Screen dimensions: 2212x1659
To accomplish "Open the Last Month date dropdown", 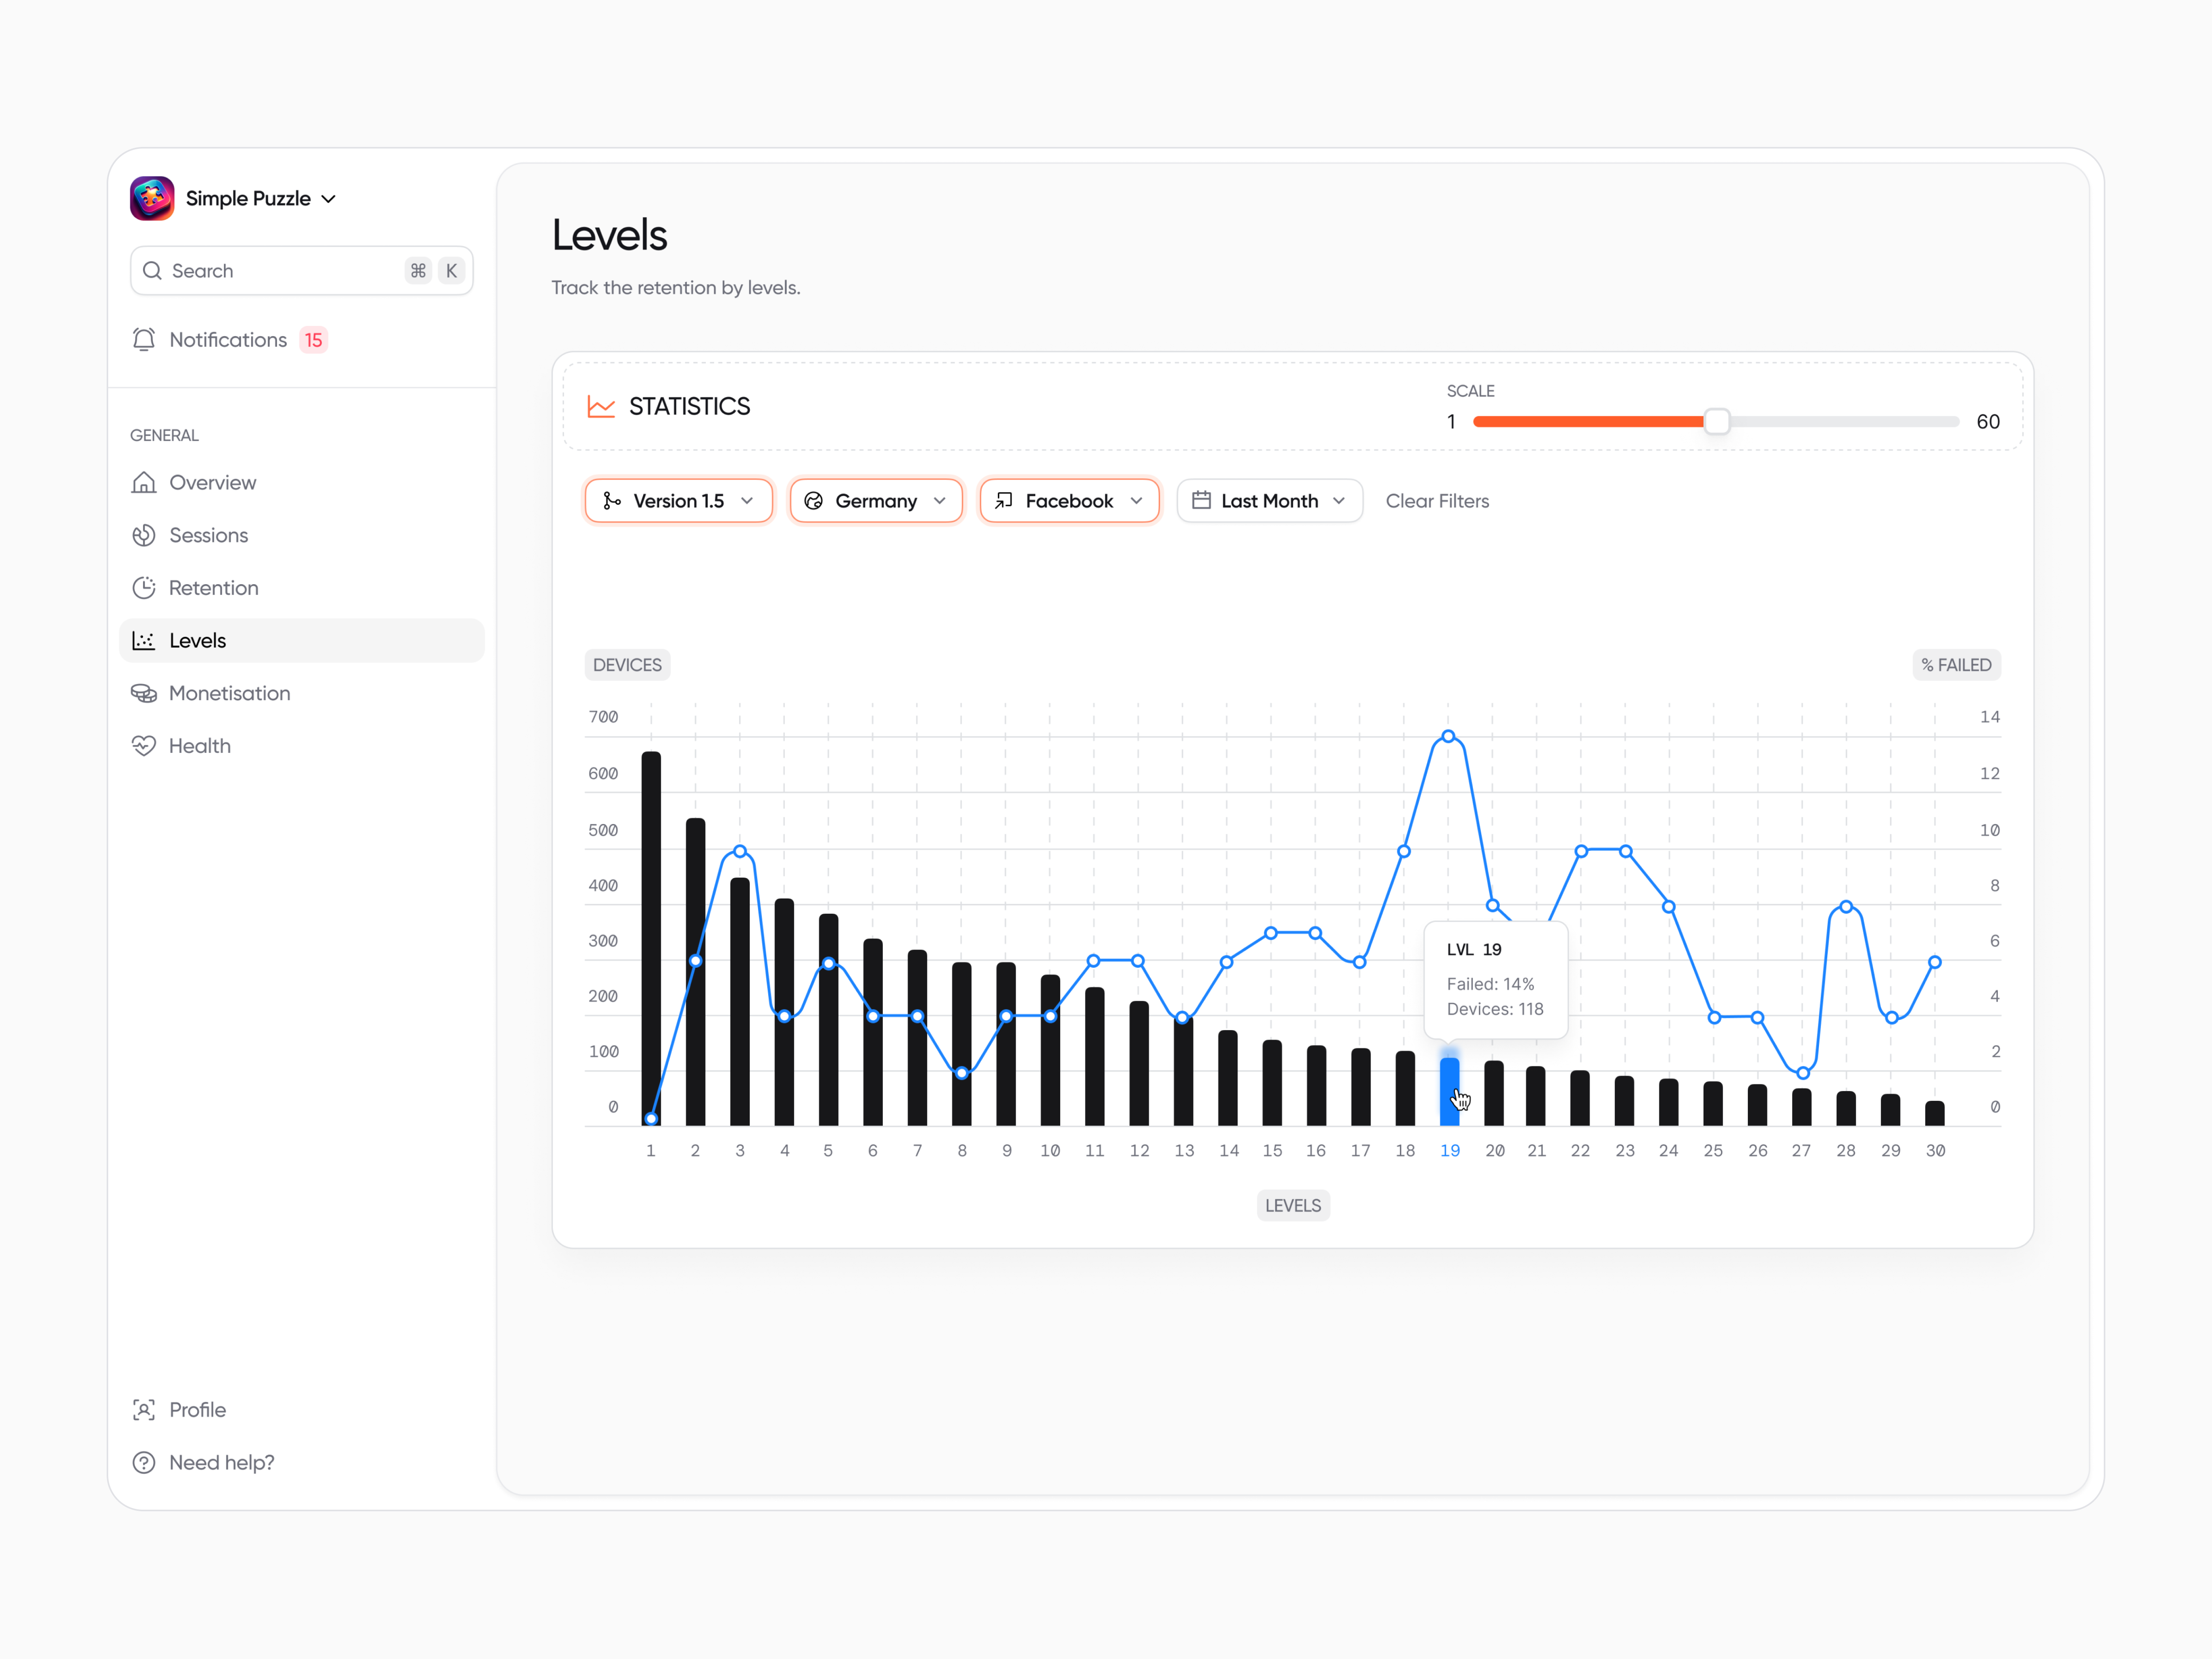I will click(x=1269, y=501).
